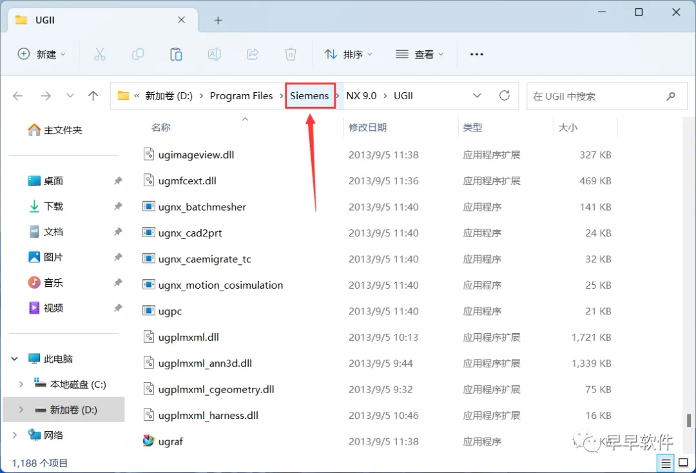Click the file list vertical scrollbar thumb
This screenshot has width=696, height=473.
point(688,420)
